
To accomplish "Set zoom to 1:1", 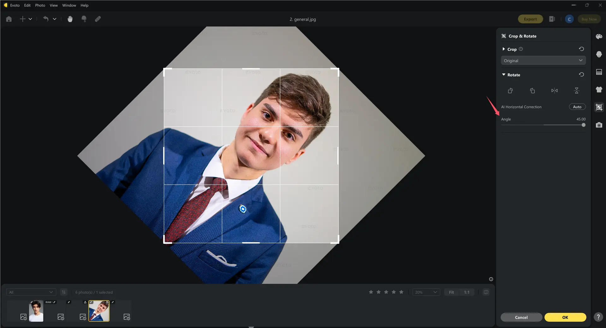I will click(467, 292).
